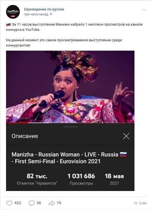Click the Russian flag emoji in post text
This screenshot has height=210, width=151.
click(9, 24)
